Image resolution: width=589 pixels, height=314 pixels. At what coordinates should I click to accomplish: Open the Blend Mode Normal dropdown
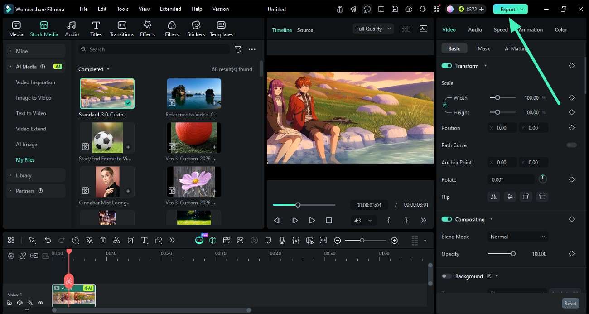[x=517, y=237]
